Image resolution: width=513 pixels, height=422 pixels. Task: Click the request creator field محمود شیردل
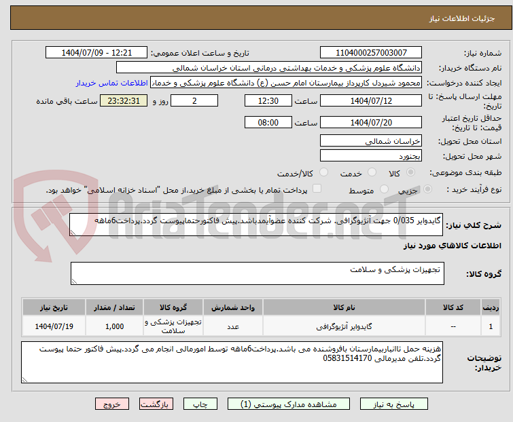coord(286,83)
